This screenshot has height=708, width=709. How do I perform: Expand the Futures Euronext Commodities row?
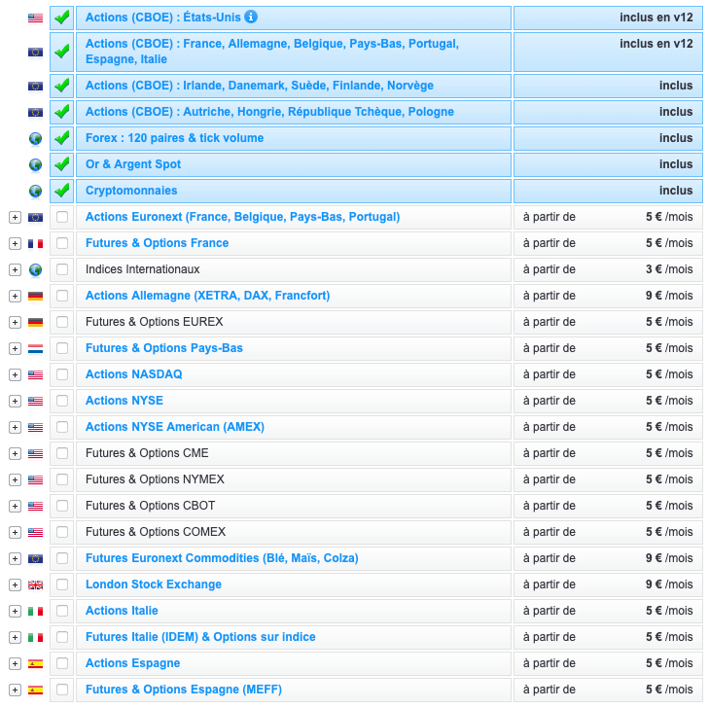point(15,558)
